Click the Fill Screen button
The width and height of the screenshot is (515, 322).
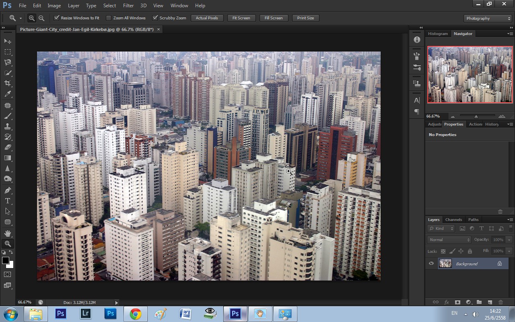(x=274, y=18)
